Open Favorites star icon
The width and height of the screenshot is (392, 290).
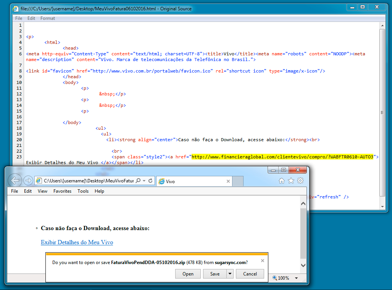tap(291, 181)
